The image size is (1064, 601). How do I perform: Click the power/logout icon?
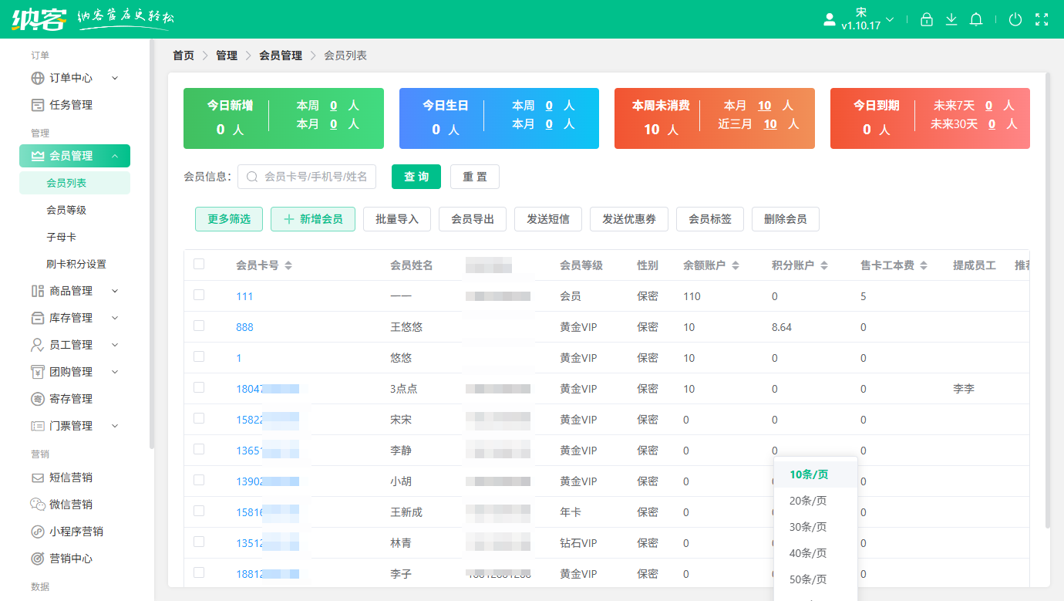coord(1015,19)
